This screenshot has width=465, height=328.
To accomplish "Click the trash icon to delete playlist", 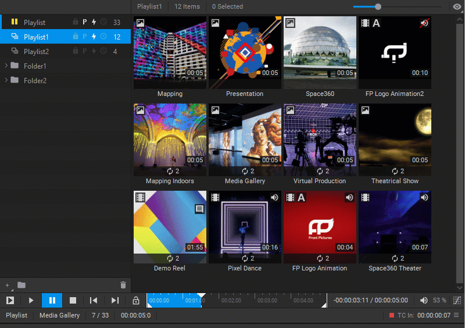I will pyautogui.click(x=123, y=285).
